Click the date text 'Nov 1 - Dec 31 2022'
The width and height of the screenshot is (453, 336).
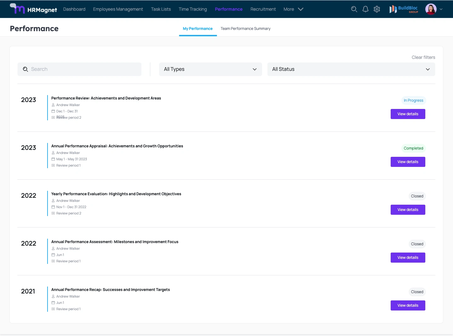click(71, 207)
